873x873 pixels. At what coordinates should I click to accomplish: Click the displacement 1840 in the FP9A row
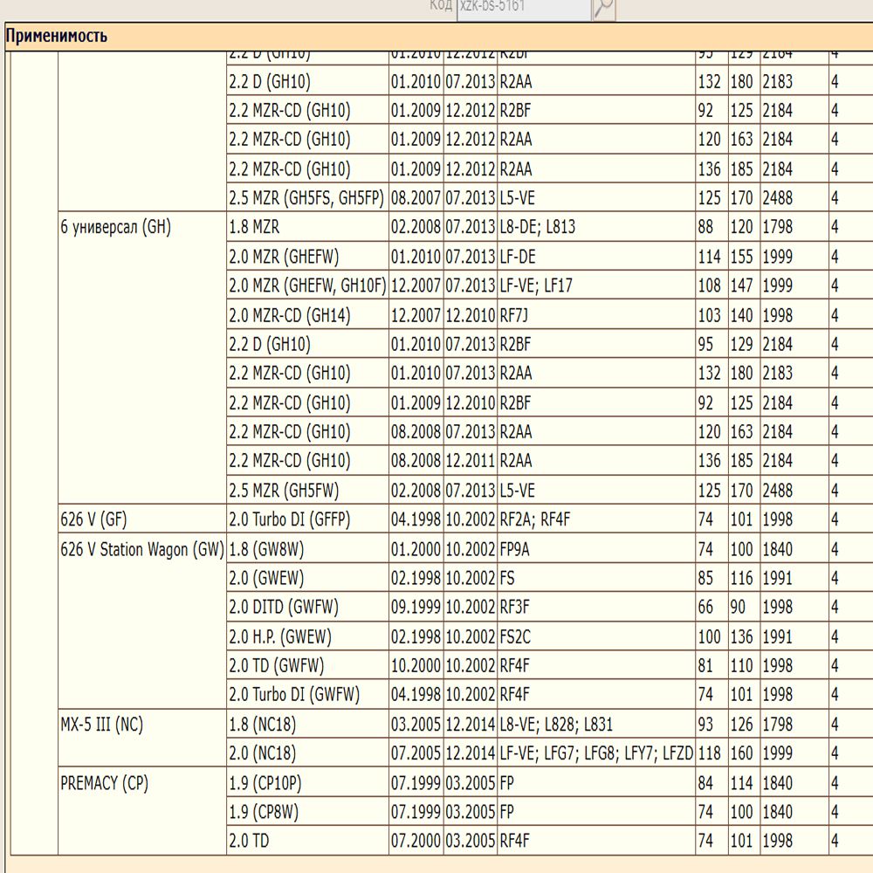[x=777, y=549]
